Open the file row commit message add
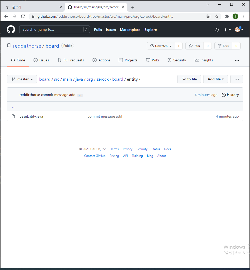Viewport: 250px width, 270px height. pyautogui.click(x=105, y=116)
